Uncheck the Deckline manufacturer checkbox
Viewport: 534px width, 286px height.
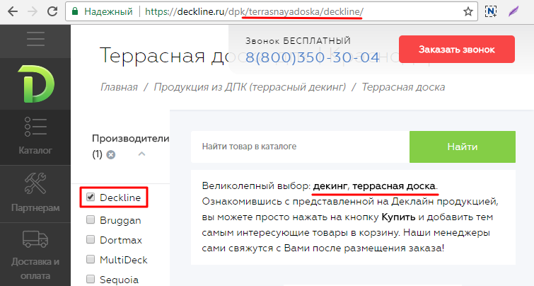point(91,197)
